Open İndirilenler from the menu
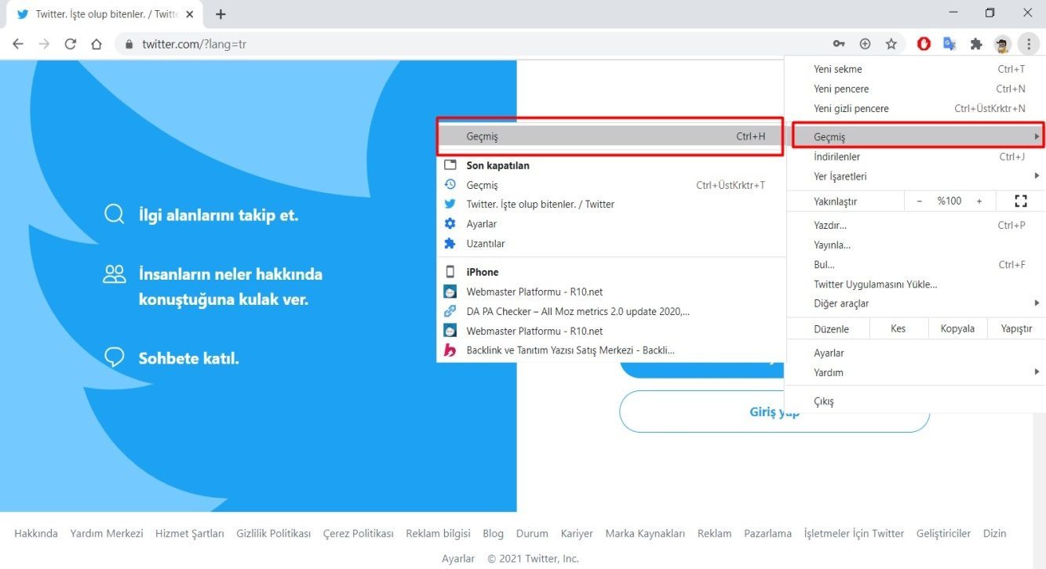The width and height of the screenshot is (1046, 569). [x=915, y=157]
